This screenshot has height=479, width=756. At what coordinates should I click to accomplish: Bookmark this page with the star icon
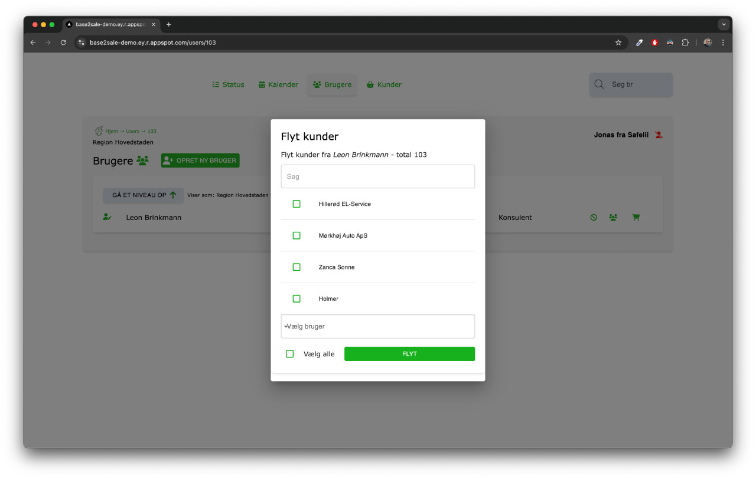618,42
